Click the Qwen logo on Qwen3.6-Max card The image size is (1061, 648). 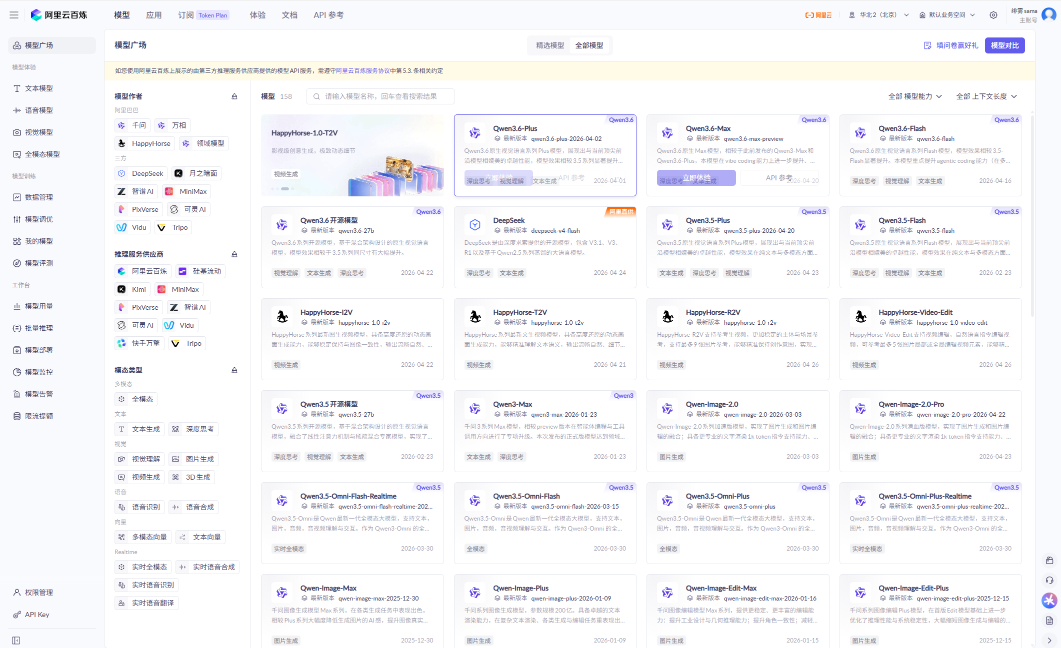coord(667,133)
